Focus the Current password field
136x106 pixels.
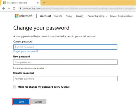point(65,47)
